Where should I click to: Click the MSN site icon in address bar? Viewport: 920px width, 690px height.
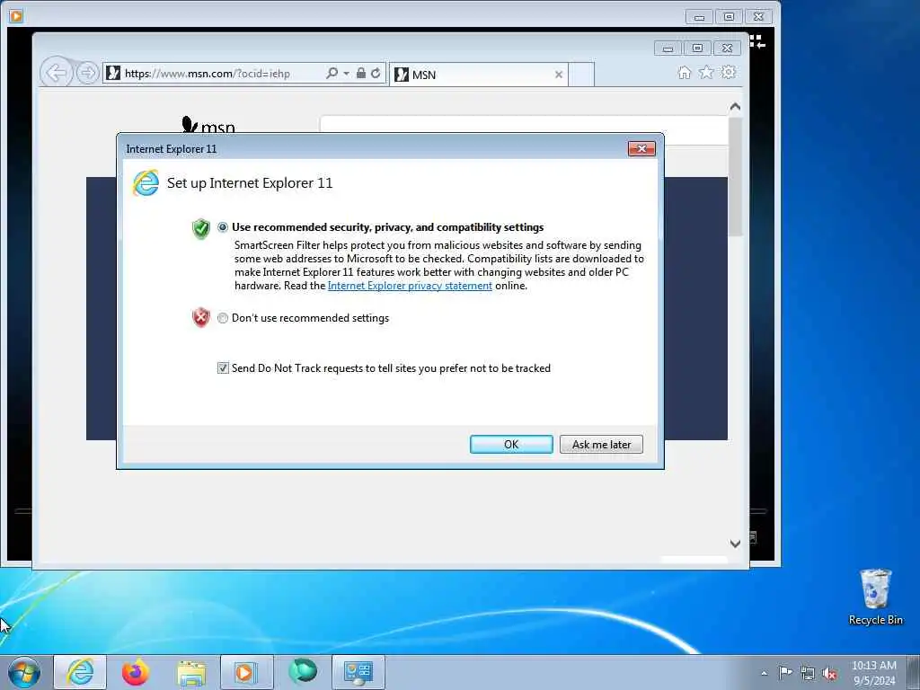point(113,74)
